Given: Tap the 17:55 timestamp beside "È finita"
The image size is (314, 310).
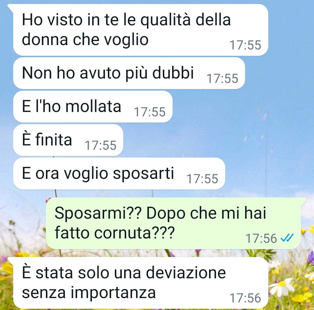Looking at the screenshot, I should (101, 145).
